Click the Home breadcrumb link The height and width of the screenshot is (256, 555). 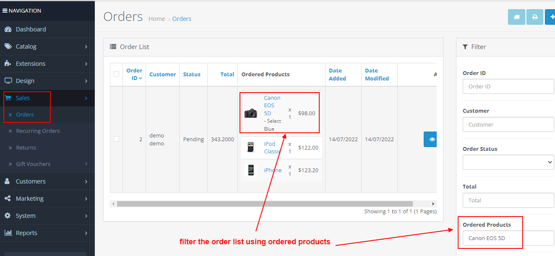(156, 18)
